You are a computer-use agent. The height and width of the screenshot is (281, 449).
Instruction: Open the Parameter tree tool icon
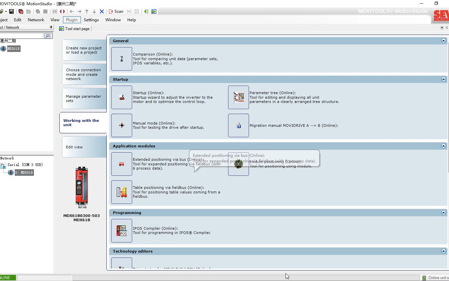[239, 97]
